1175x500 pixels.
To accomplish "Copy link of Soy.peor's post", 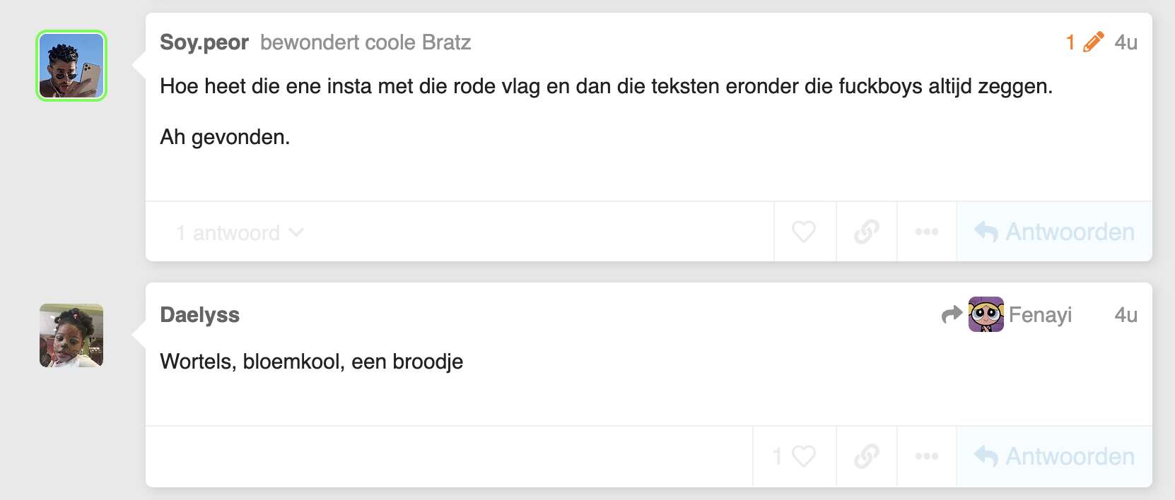I will pos(867,232).
